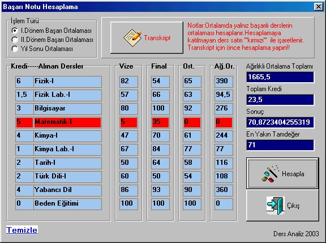Click the Tarih-I course name field
The image size is (326, 243).
67,163
